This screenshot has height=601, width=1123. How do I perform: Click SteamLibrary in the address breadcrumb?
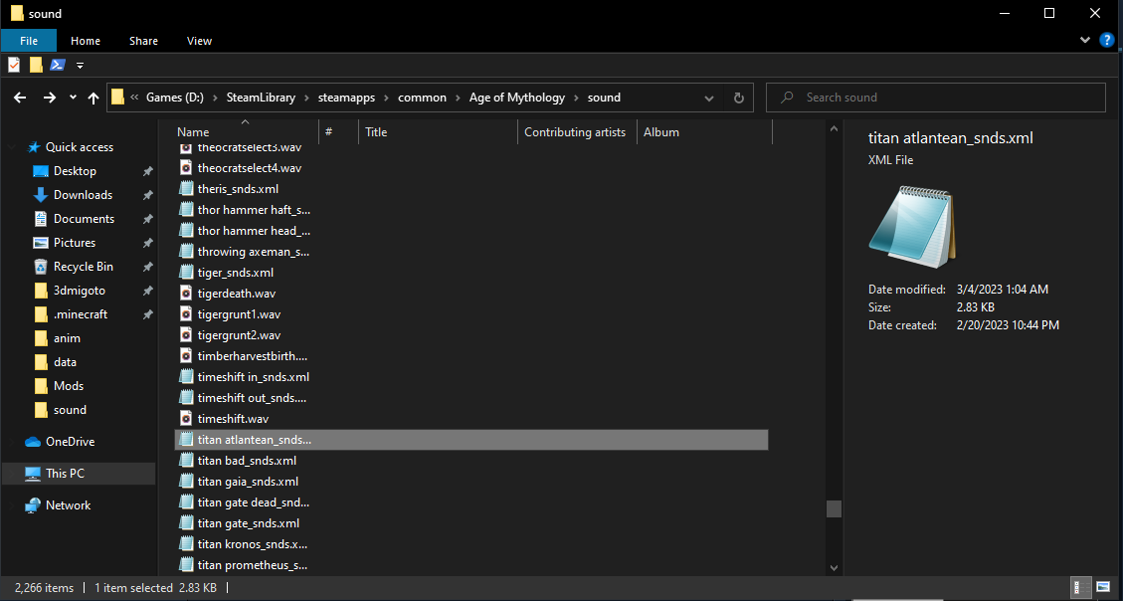pyautogui.click(x=261, y=98)
